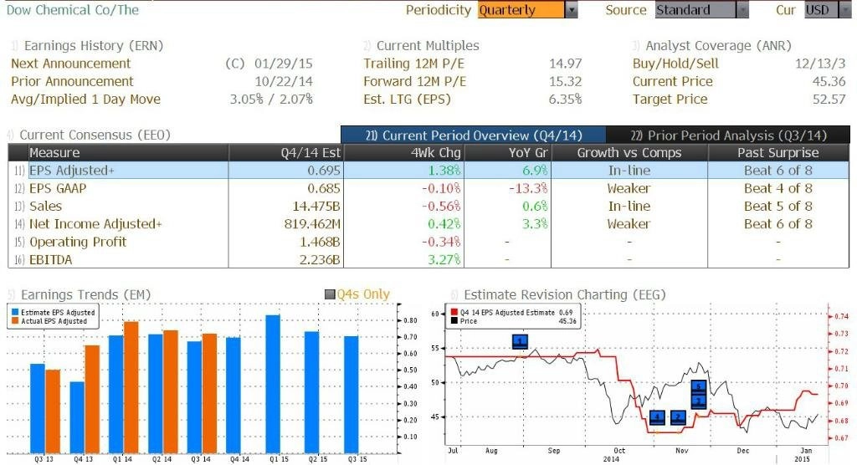The image size is (857, 465).
Task: Select the EPS GAAP row
Action: coord(428,188)
